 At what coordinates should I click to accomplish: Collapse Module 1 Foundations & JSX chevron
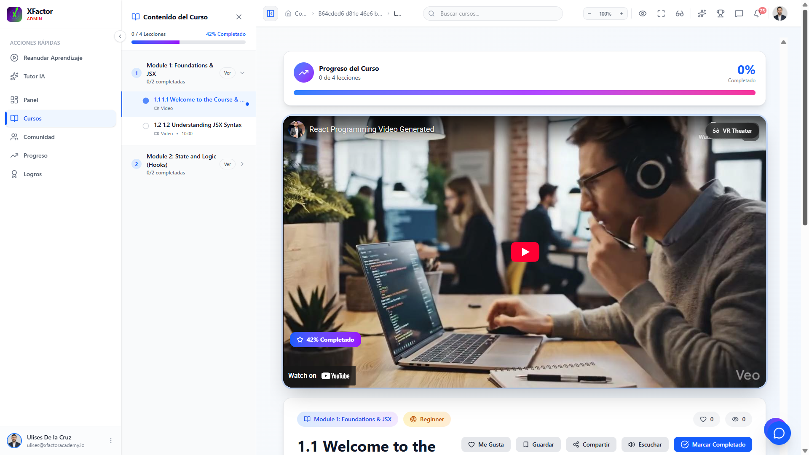coord(242,73)
